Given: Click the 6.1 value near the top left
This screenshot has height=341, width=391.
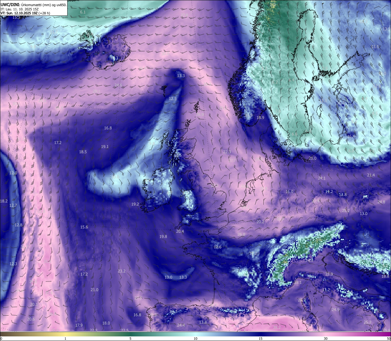Looking at the screenshot, I should (x=83, y=12).
